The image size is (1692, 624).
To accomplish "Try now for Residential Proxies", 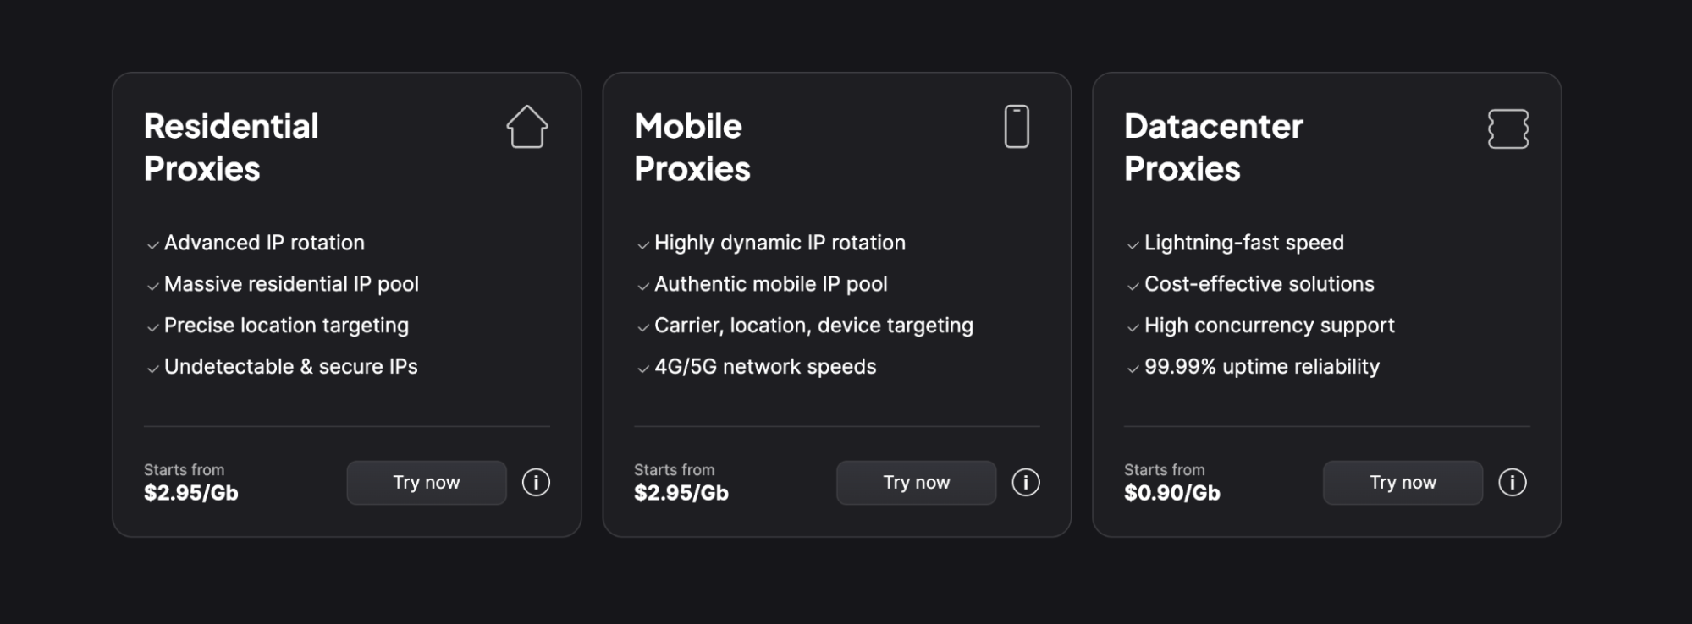I will (427, 483).
